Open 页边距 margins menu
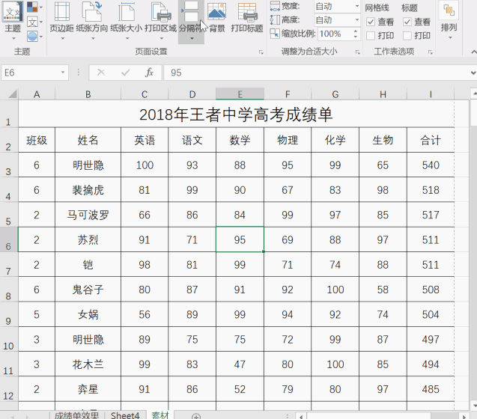 pyautogui.click(x=61, y=21)
